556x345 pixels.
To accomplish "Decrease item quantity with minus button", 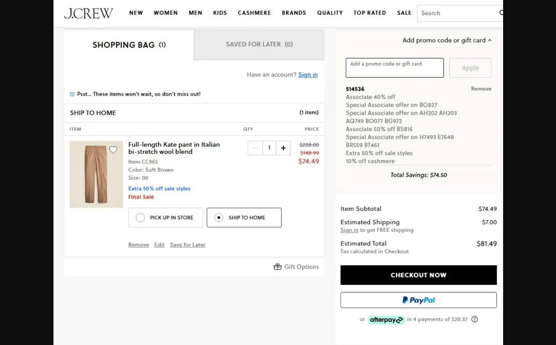I will (255, 147).
